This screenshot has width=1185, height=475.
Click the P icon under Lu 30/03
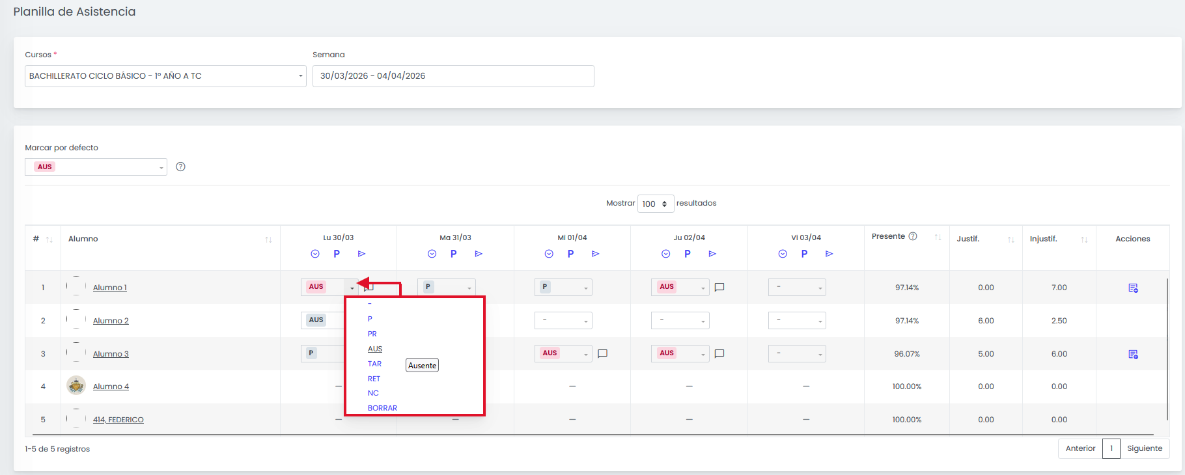(x=337, y=254)
